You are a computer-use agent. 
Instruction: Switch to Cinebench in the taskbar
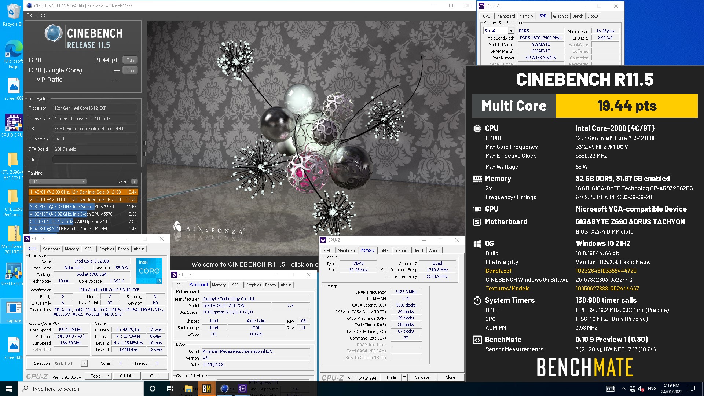pos(224,389)
